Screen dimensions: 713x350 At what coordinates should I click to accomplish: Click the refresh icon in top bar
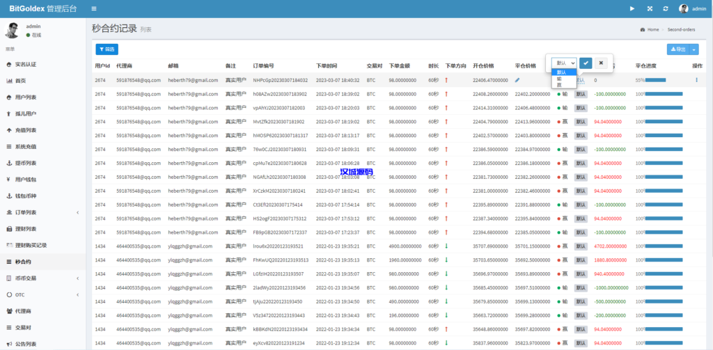(x=666, y=8)
